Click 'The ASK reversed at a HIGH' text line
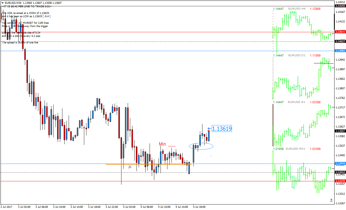Screen dimensions: 346x210 click(x=26, y=13)
